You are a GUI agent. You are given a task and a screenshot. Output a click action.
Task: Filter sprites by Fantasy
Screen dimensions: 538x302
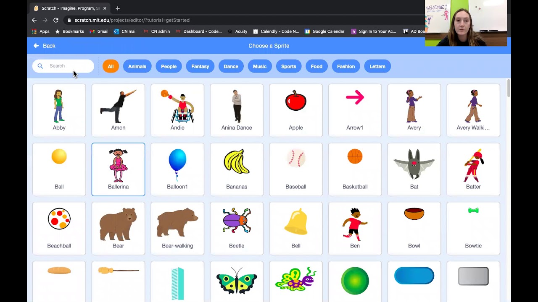[200, 66]
